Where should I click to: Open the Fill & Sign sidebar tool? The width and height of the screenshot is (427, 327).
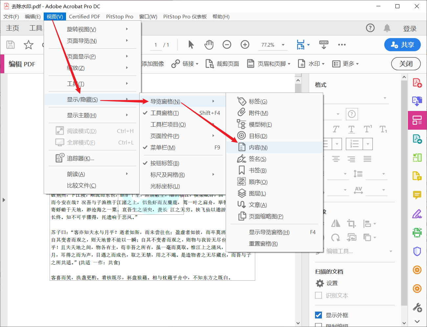[417, 214]
